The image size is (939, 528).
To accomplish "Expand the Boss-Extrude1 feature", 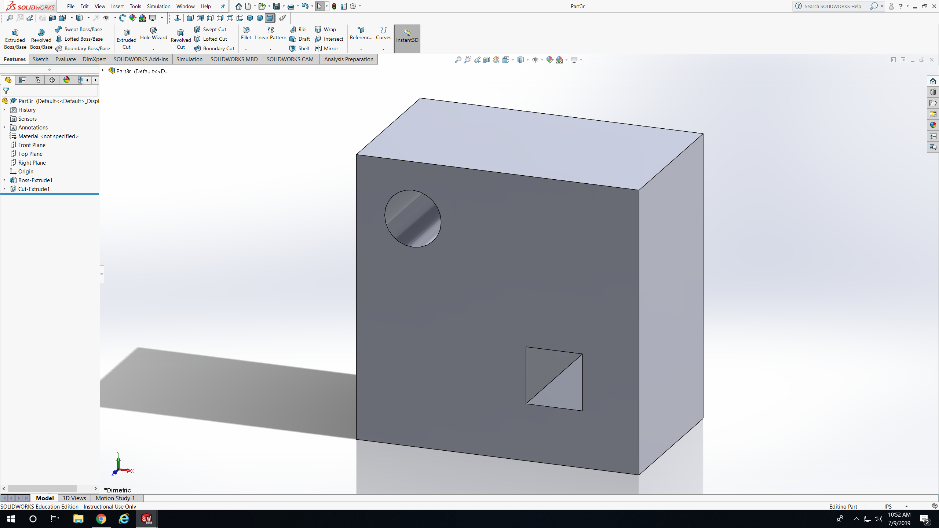I will coord(4,180).
